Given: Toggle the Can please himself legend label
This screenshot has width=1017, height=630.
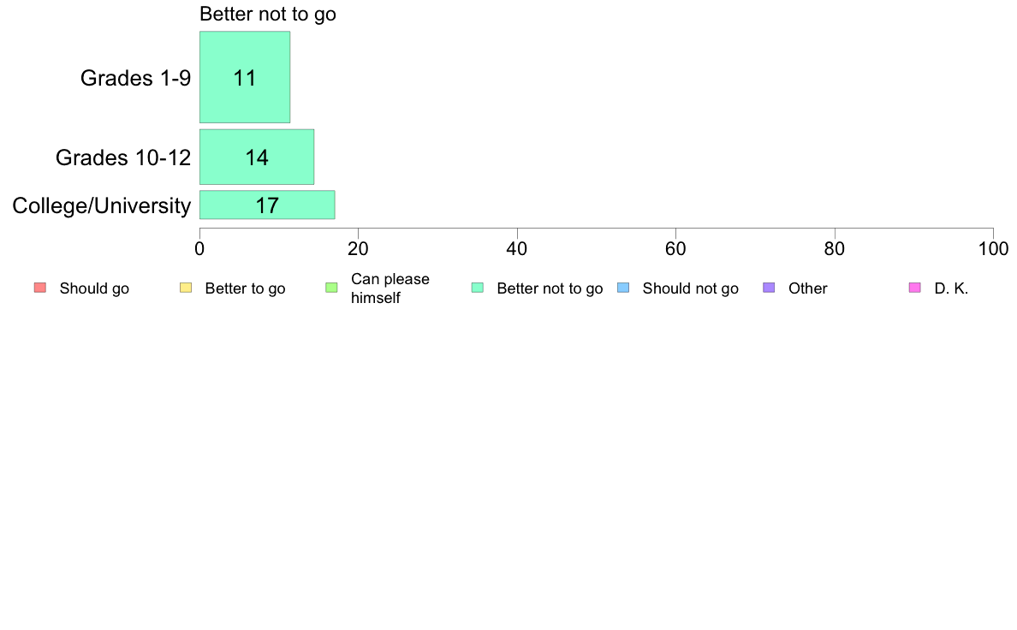Looking at the screenshot, I should (x=390, y=288).
